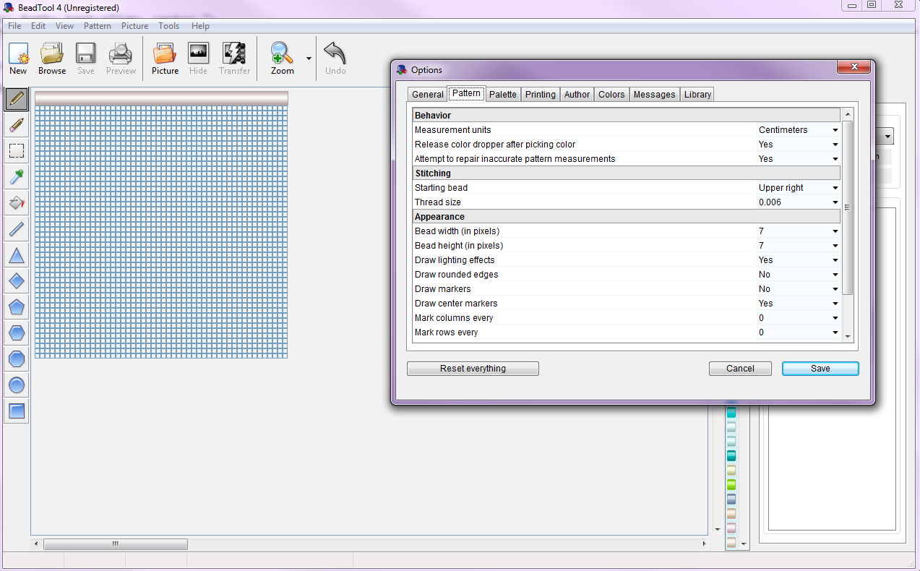
Task: Create a New pattern from the toolbar
Action: coord(17,58)
